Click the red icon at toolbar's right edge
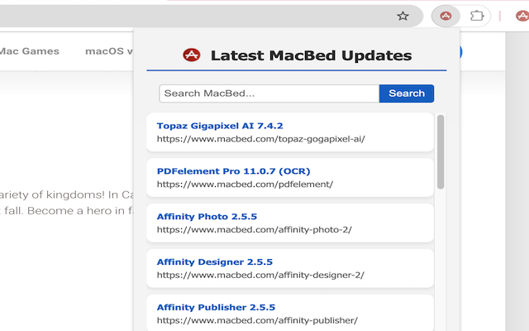 point(522,16)
